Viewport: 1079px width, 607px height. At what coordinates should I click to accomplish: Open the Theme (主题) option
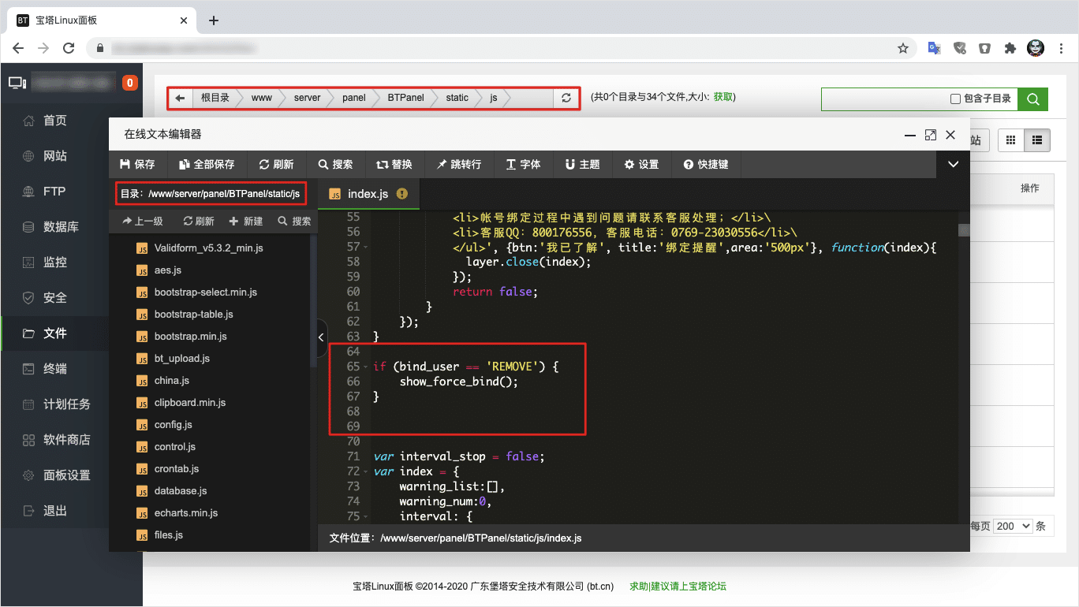(x=583, y=164)
